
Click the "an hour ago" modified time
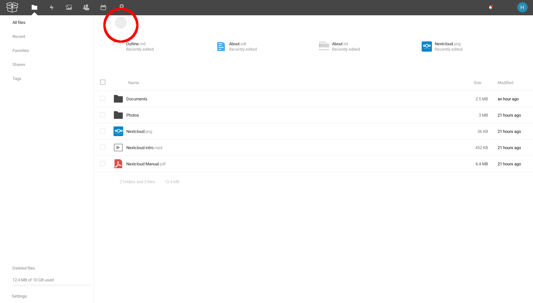(508, 99)
